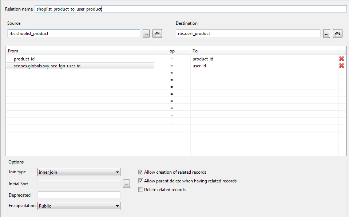Change the operator for the product_id row
The height and width of the screenshot is (217, 349).
pyautogui.click(x=172, y=59)
